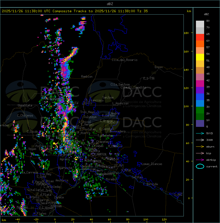Click the 'E_1-736' map label
The width and height of the screenshot is (220, 223).
click(x=149, y=78)
